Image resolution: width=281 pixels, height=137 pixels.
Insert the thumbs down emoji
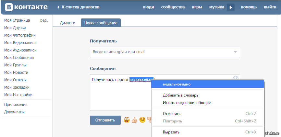click(x=149, y=120)
